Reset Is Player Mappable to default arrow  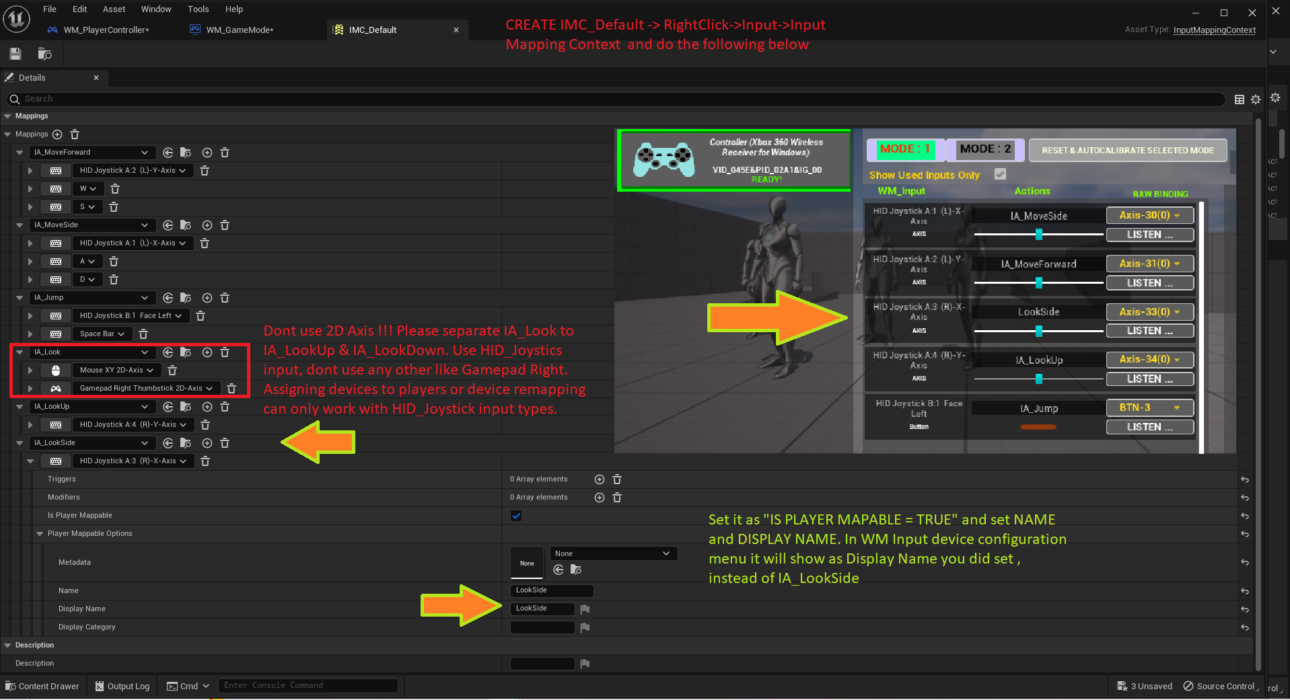point(1245,516)
